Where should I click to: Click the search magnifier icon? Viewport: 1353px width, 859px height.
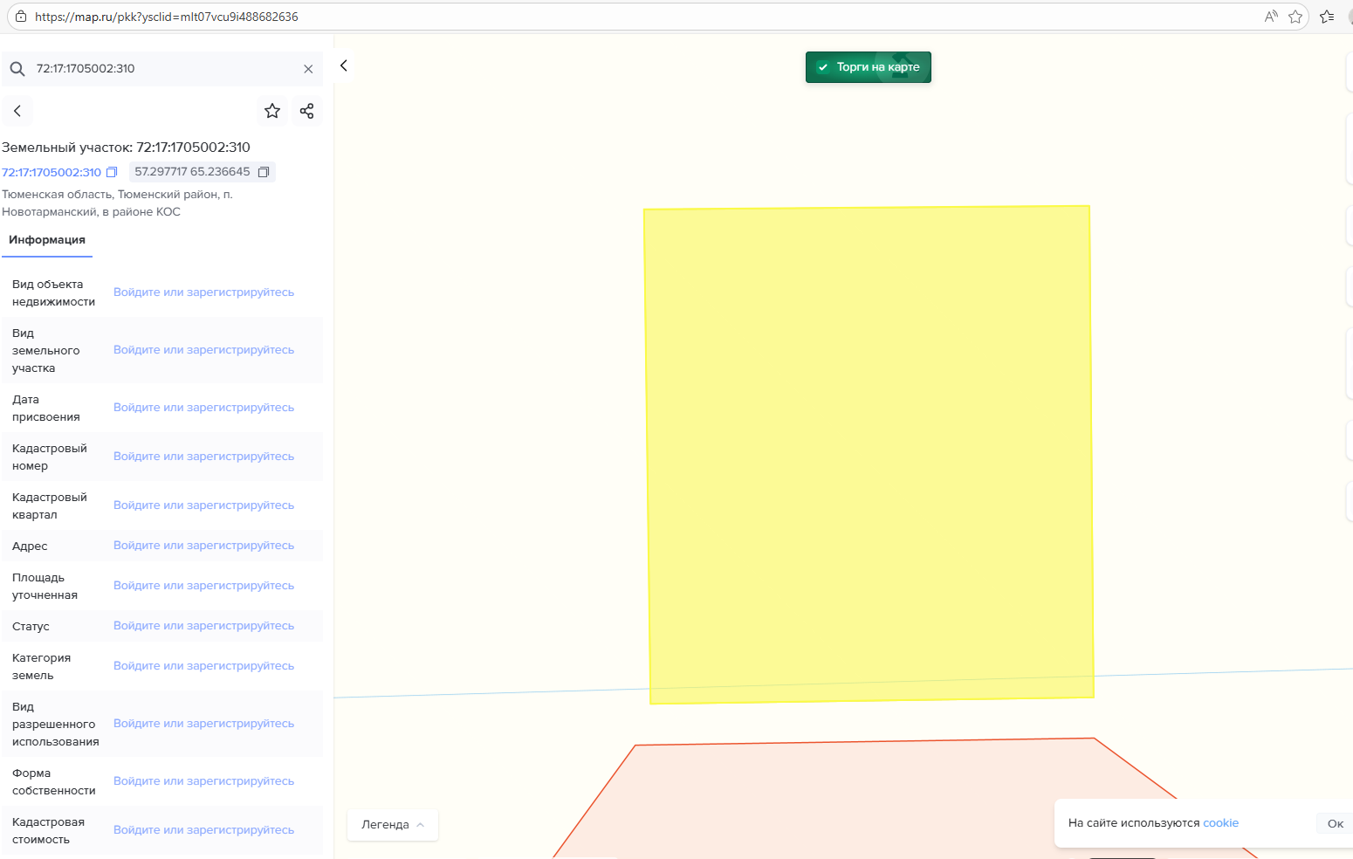click(17, 69)
